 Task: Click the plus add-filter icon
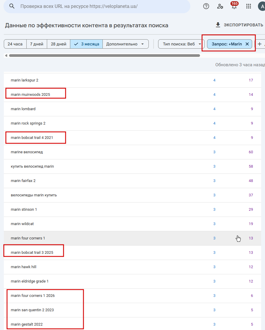[259, 44]
